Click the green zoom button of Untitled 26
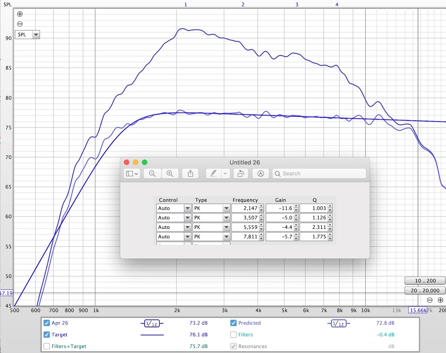446x353 pixels. pos(145,162)
